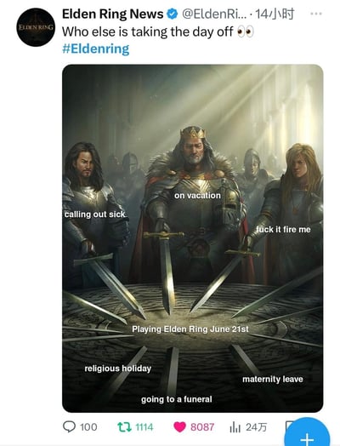Click the like count 8087
Viewport: 340px width, 446px height.
point(202,427)
